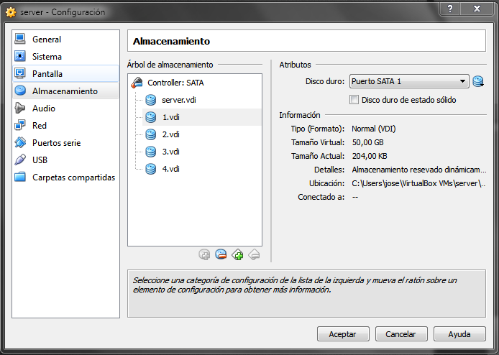Click the 50,00 GB virtual size value
Screen dimensions: 499x355
(367, 142)
